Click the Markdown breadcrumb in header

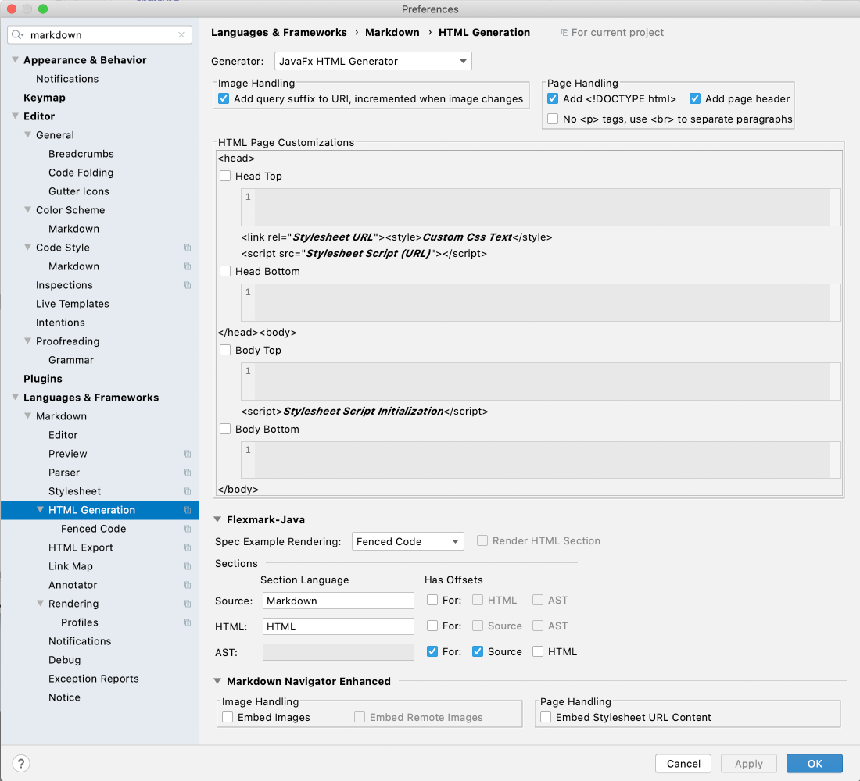click(392, 32)
